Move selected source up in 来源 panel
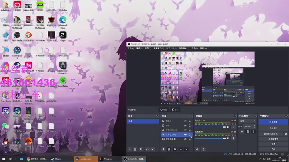 click(181, 149)
